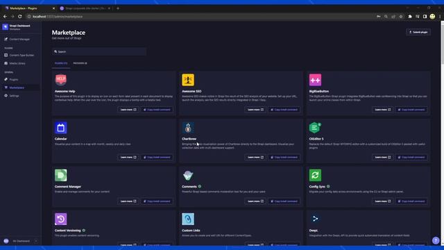Click Learn more for Chartbrew

255,158
